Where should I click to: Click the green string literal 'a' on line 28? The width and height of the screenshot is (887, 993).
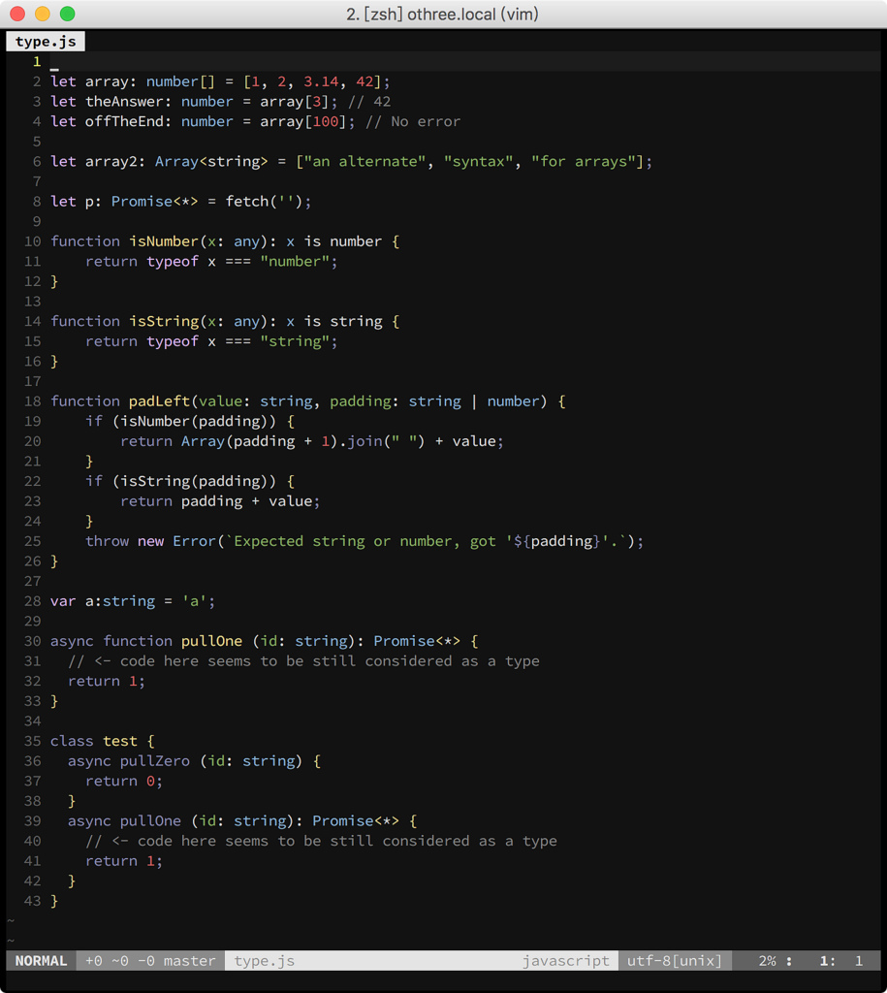click(x=194, y=600)
